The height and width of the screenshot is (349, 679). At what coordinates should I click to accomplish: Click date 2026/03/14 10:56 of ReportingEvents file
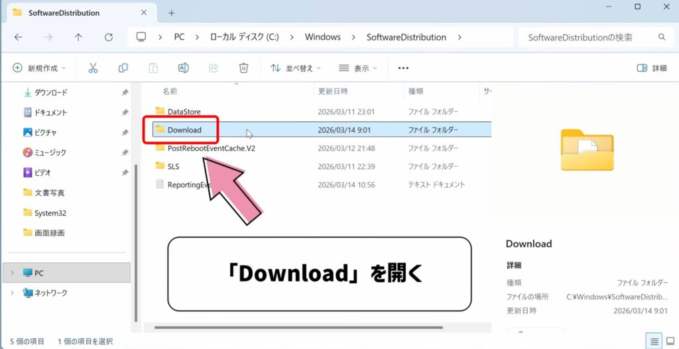(346, 185)
